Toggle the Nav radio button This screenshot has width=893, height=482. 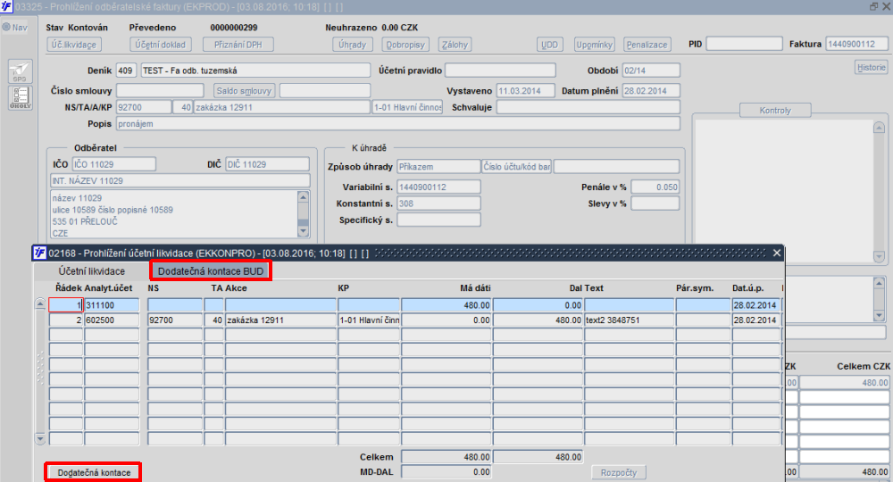[x=6, y=28]
